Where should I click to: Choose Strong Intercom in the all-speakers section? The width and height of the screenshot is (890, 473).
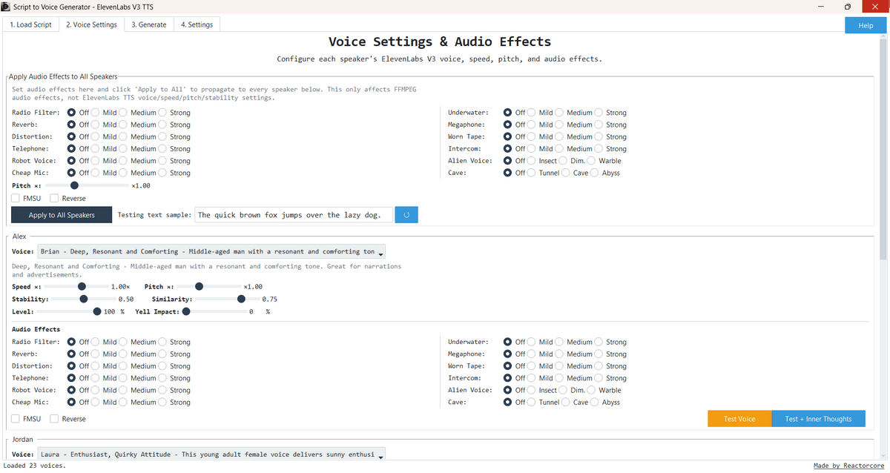click(599, 148)
